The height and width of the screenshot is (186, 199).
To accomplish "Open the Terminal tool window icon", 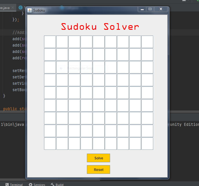I will point(7,185).
